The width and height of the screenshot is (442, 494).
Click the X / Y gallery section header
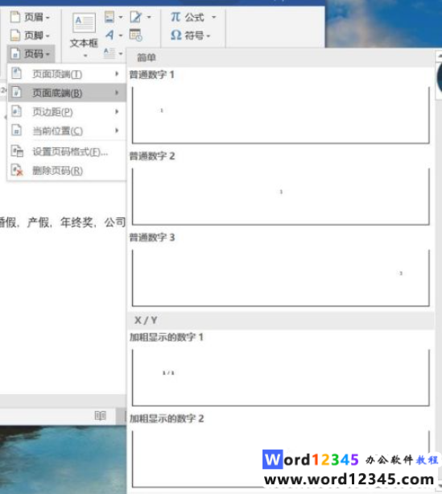click(280, 321)
